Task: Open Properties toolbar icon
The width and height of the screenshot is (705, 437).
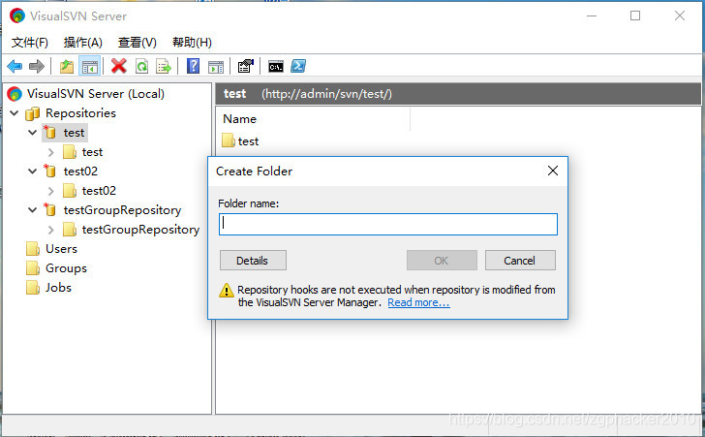Action: click(x=246, y=66)
